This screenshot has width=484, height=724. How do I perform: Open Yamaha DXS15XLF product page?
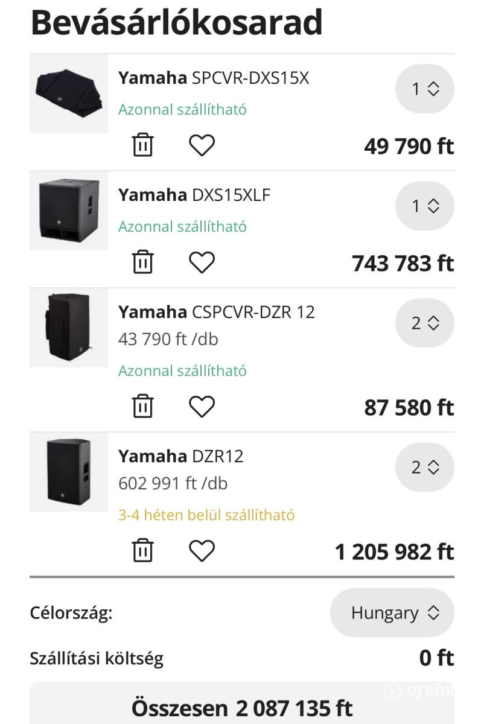(x=194, y=195)
